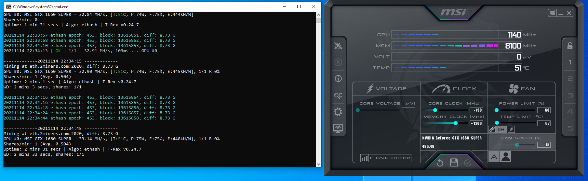The width and height of the screenshot is (588, 181).
Task: Click the 'Shares/min: 0' line
Action: click(20, 20)
